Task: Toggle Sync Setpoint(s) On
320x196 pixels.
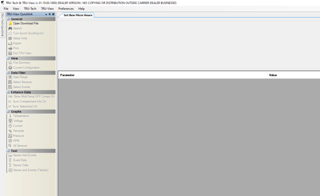Action: [25, 107]
